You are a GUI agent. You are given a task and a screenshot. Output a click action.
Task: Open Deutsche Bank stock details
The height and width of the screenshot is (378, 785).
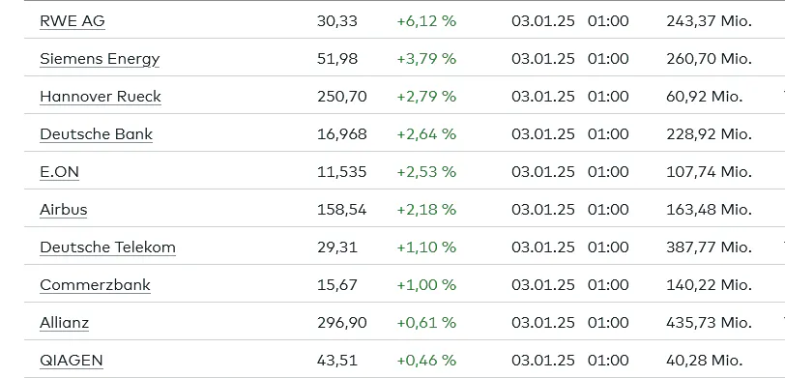point(96,134)
